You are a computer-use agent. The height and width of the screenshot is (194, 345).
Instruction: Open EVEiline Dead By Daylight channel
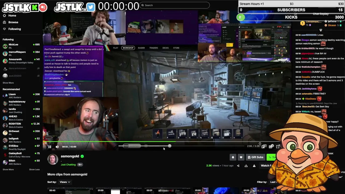coord(21,147)
